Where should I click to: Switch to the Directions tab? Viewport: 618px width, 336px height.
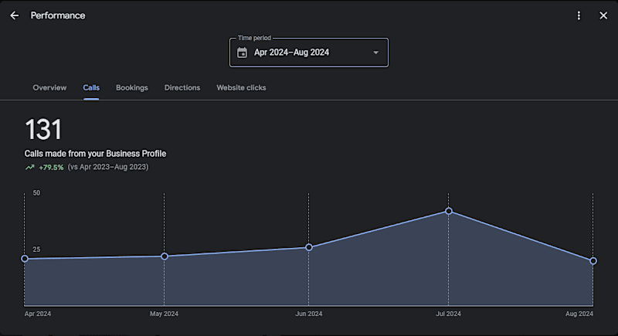click(182, 88)
